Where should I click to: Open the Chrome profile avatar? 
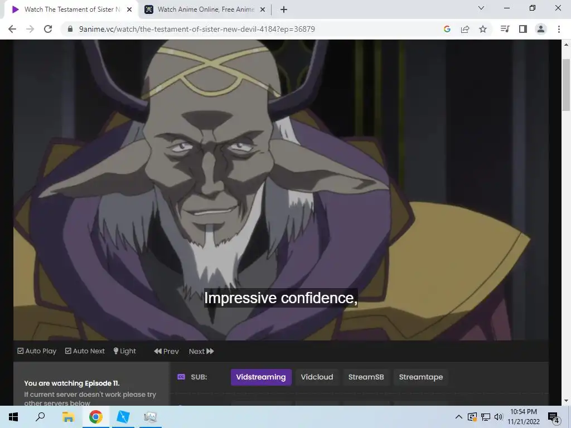pyautogui.click(x=541, y=29)
